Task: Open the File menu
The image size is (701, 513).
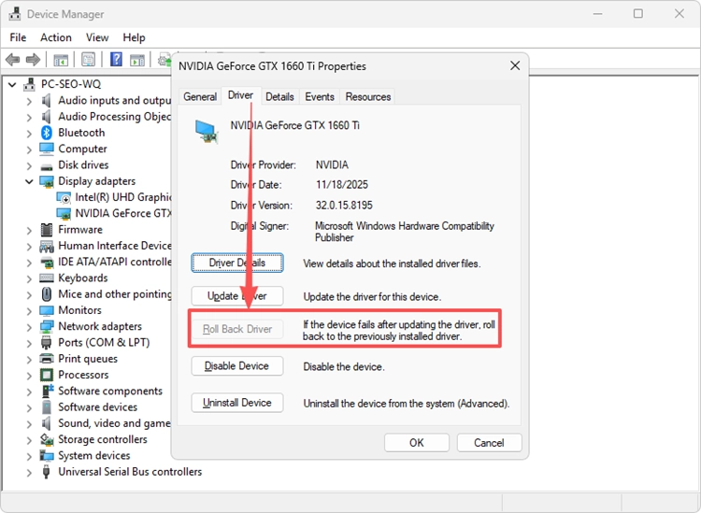Action: pos(18,37)
